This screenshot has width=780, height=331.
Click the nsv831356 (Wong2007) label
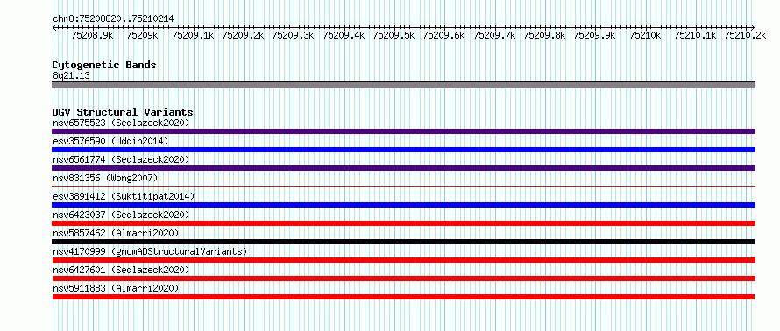pyautogui.click(x=105, y=178)
